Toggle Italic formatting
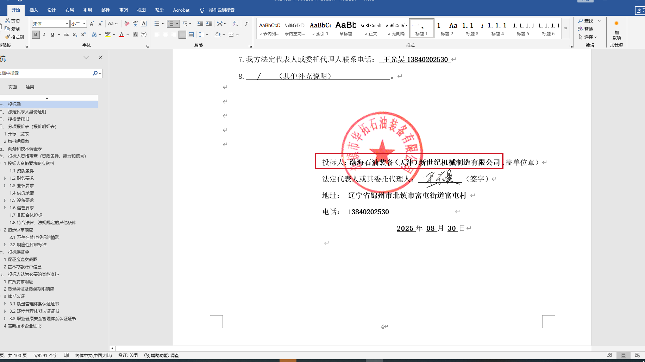Screen dimensions: 645x362 click(x=44, y=34)
